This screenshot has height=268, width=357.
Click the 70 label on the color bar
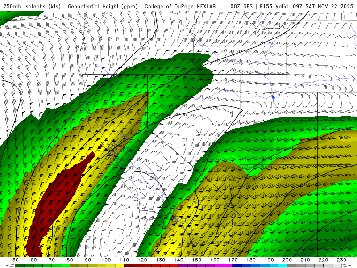52,260
